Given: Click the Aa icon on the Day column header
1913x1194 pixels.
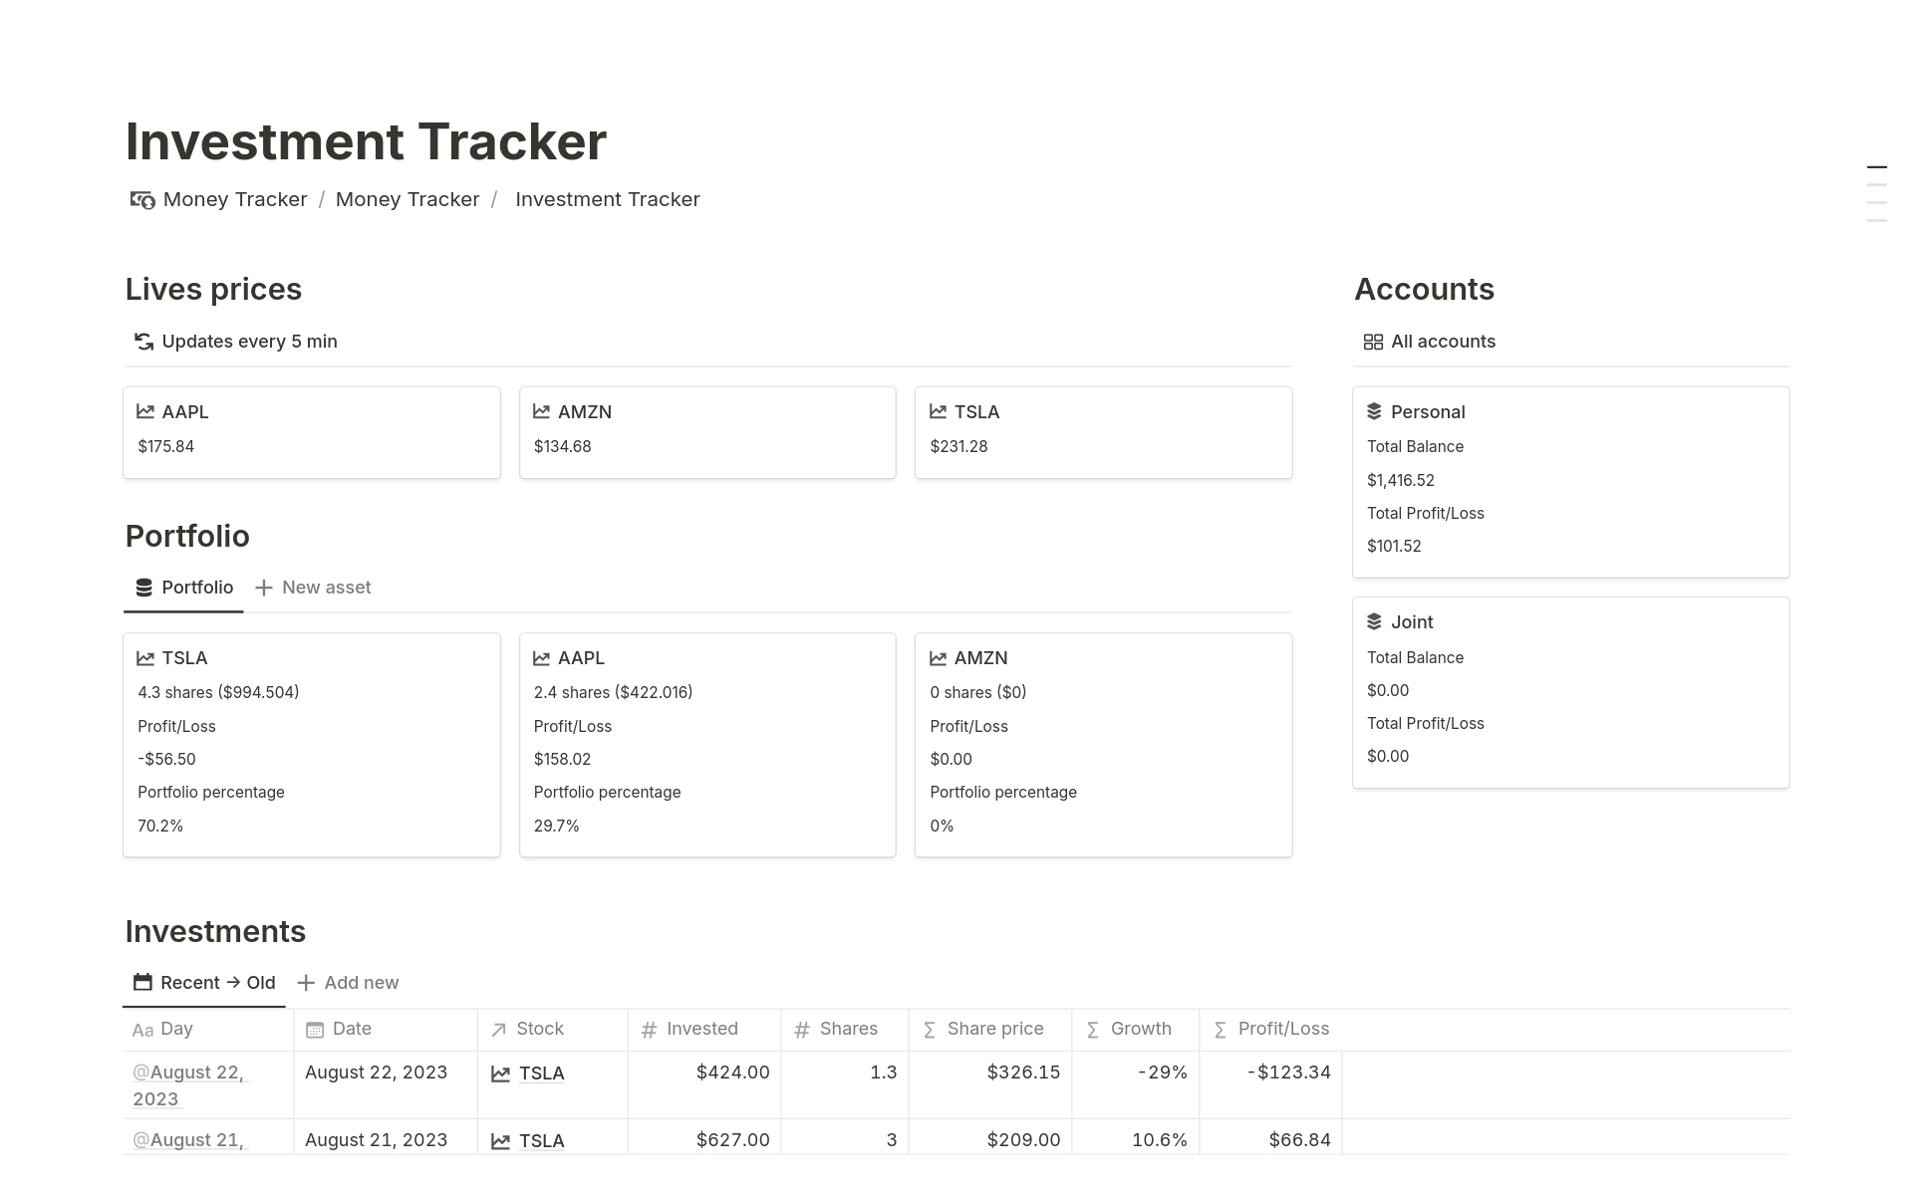Looking at the screenshot, I should click(x=141, y=1030).
